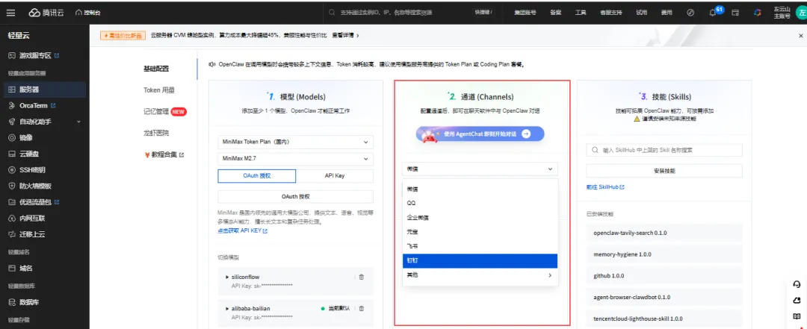Image resolution: width=807 pixels, height=329 pixels.
Task: Expand the 自动化助手 submenu chevron
Action: (78, 122)
